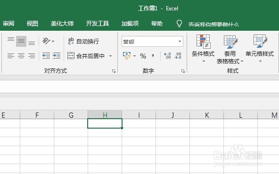Open the 帮助 tab

157,24
